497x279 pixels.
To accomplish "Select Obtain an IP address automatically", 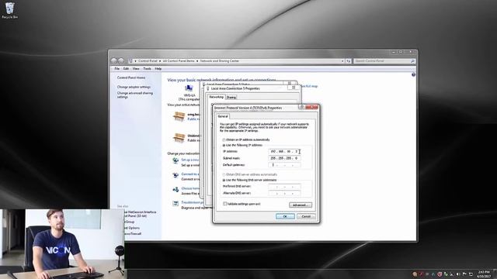I will click(224, 139).
